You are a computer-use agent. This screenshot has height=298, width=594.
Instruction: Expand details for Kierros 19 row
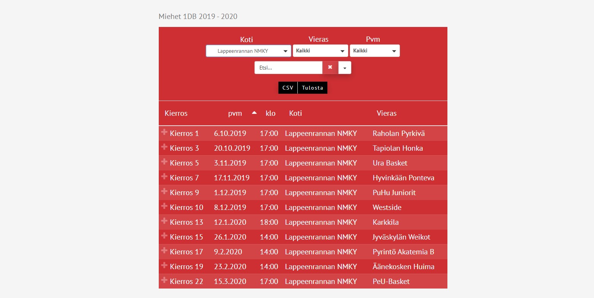(164, 265)
